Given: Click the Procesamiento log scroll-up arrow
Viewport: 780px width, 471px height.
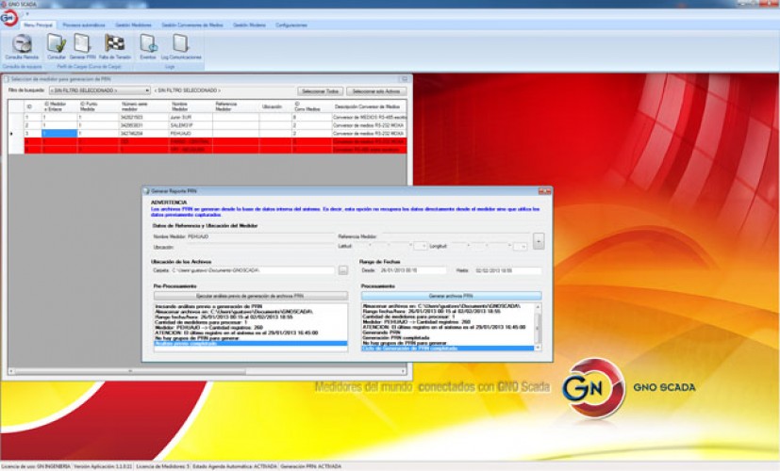Looking at the screenshot, I should pyautogui.click(x=538, y=305).
